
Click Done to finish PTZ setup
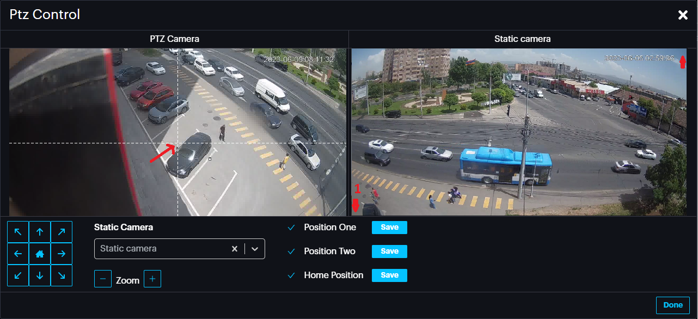point(672,305)
